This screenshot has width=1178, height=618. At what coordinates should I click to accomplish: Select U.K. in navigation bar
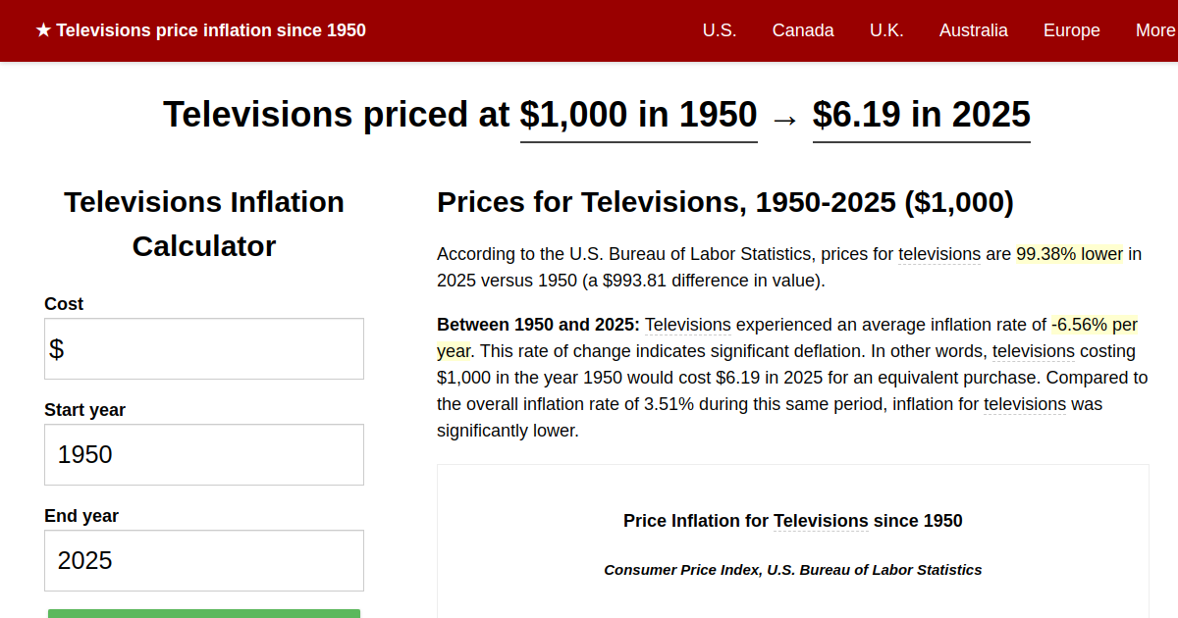(x=886, y=30)
